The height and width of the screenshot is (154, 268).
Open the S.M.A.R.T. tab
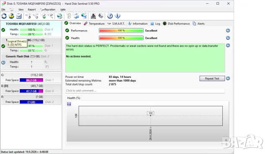[116, 23]
